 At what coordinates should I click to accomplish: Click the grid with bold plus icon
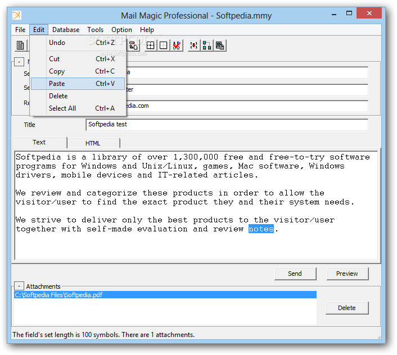(150, 45)
